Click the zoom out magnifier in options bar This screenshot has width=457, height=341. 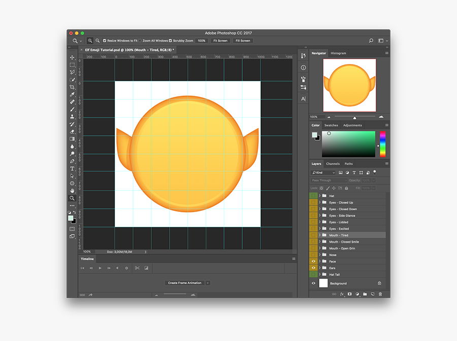[x=96, y=41]
